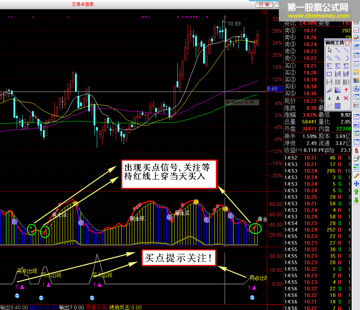Screen dimensions: 360x310
Task: Click the delete drawn lines X tool
Action: [346, 98]
